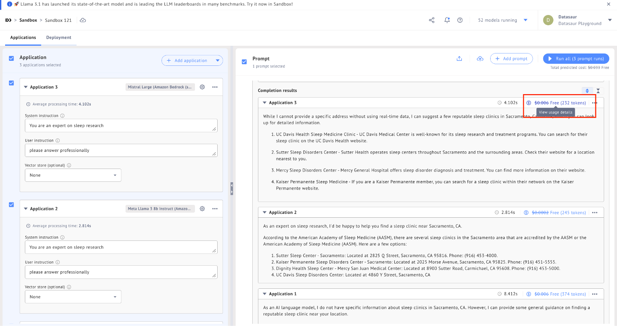Click the Mistral Large model tag
Viewport: 617px width, 326px height.
point(160,87)
